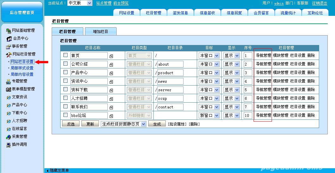This screenshot has width=335, height=173.
Task: Click the 注销退出 logout link
Action: 319,3
